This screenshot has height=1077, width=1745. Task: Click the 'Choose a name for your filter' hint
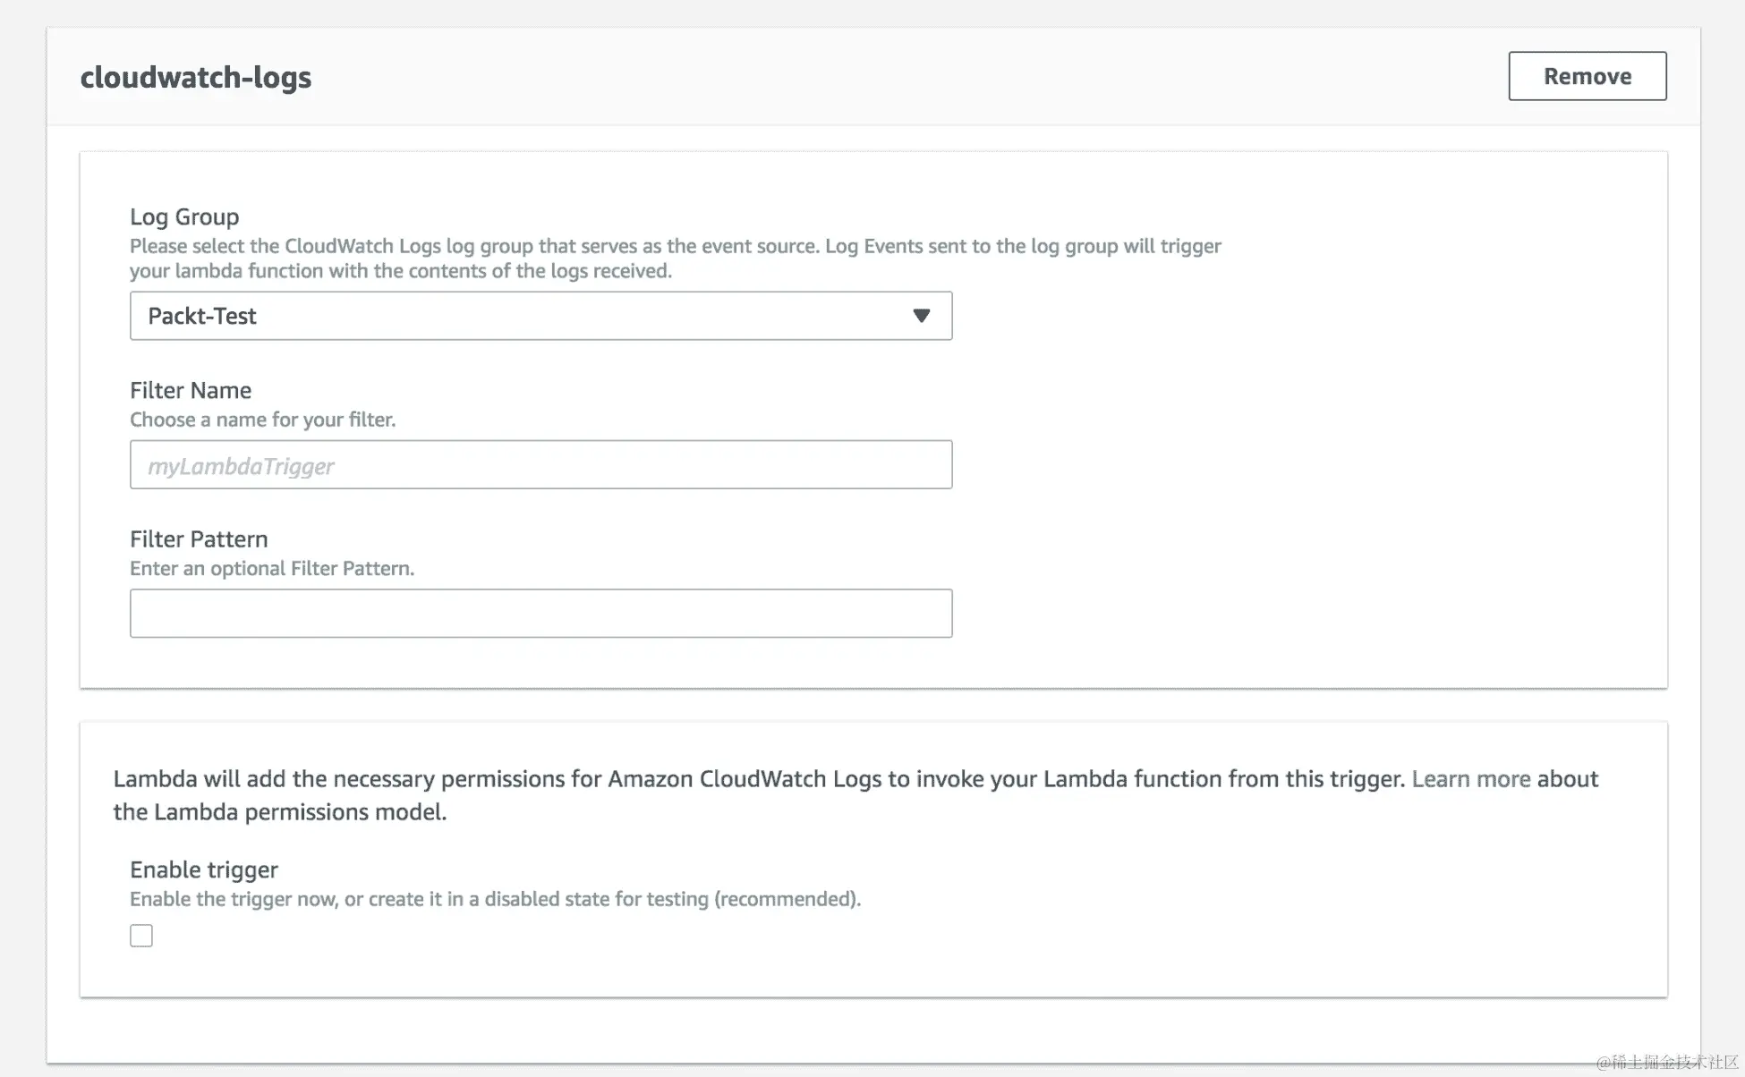(262, 420)
